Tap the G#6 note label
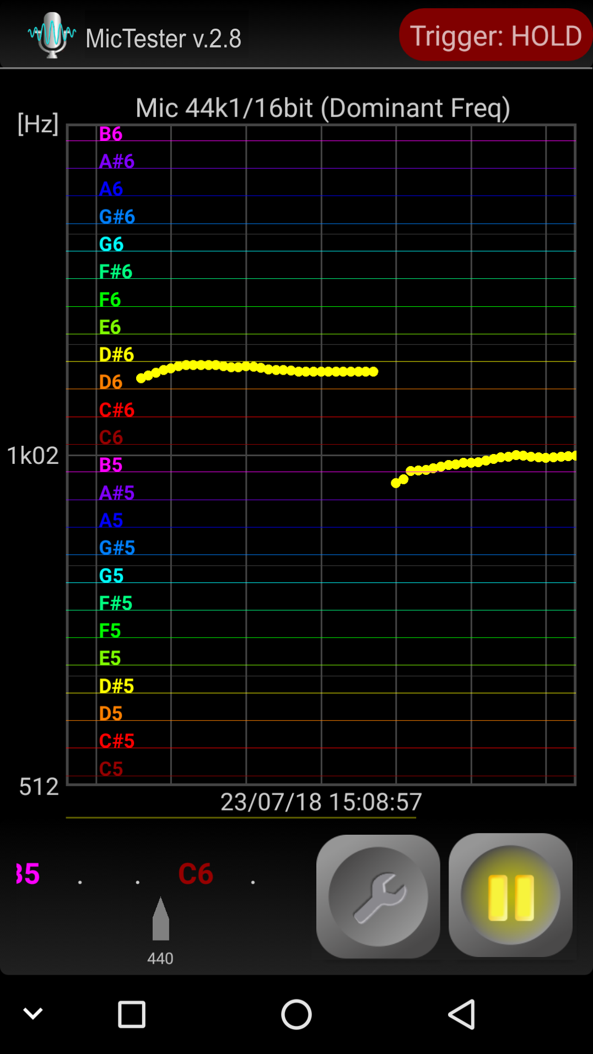Viewport: 593px width, 1054px height. (x=117, y=217)
